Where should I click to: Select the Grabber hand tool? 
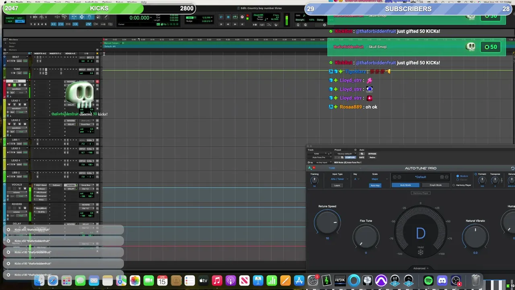[90, 17]
